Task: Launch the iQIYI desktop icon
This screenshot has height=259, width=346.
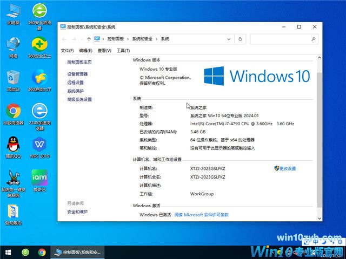Action: click(39, 181)
